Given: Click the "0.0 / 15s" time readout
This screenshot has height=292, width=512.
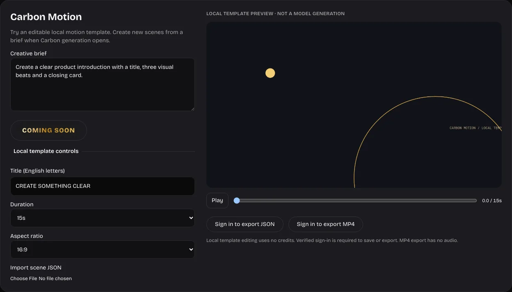Looking at the screenshot, I should 492,201.
